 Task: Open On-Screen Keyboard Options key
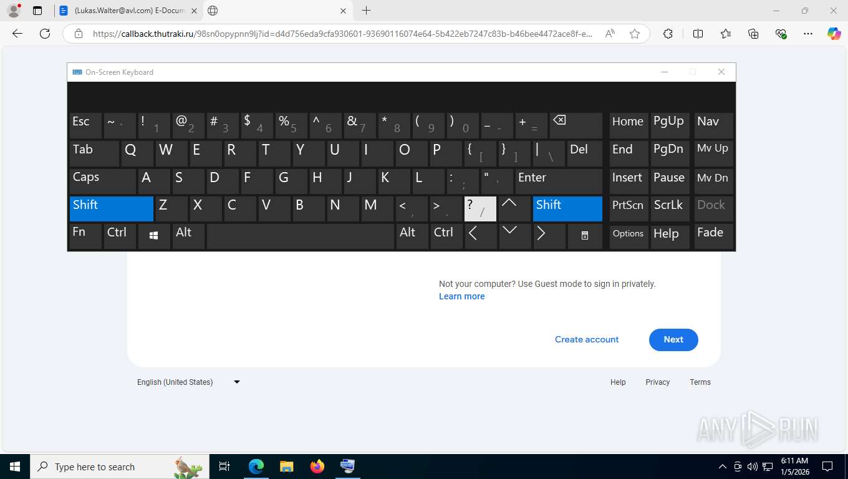coord(629,236)
